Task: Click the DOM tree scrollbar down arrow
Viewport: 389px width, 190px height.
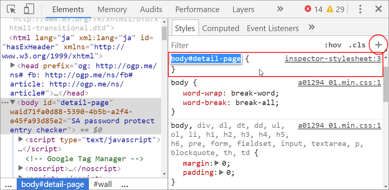Action: [x=164, y=174]
